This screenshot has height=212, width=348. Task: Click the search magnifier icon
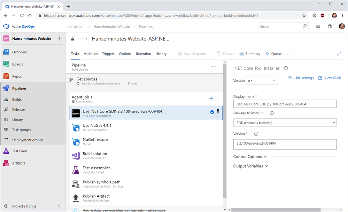coord(304,26)
